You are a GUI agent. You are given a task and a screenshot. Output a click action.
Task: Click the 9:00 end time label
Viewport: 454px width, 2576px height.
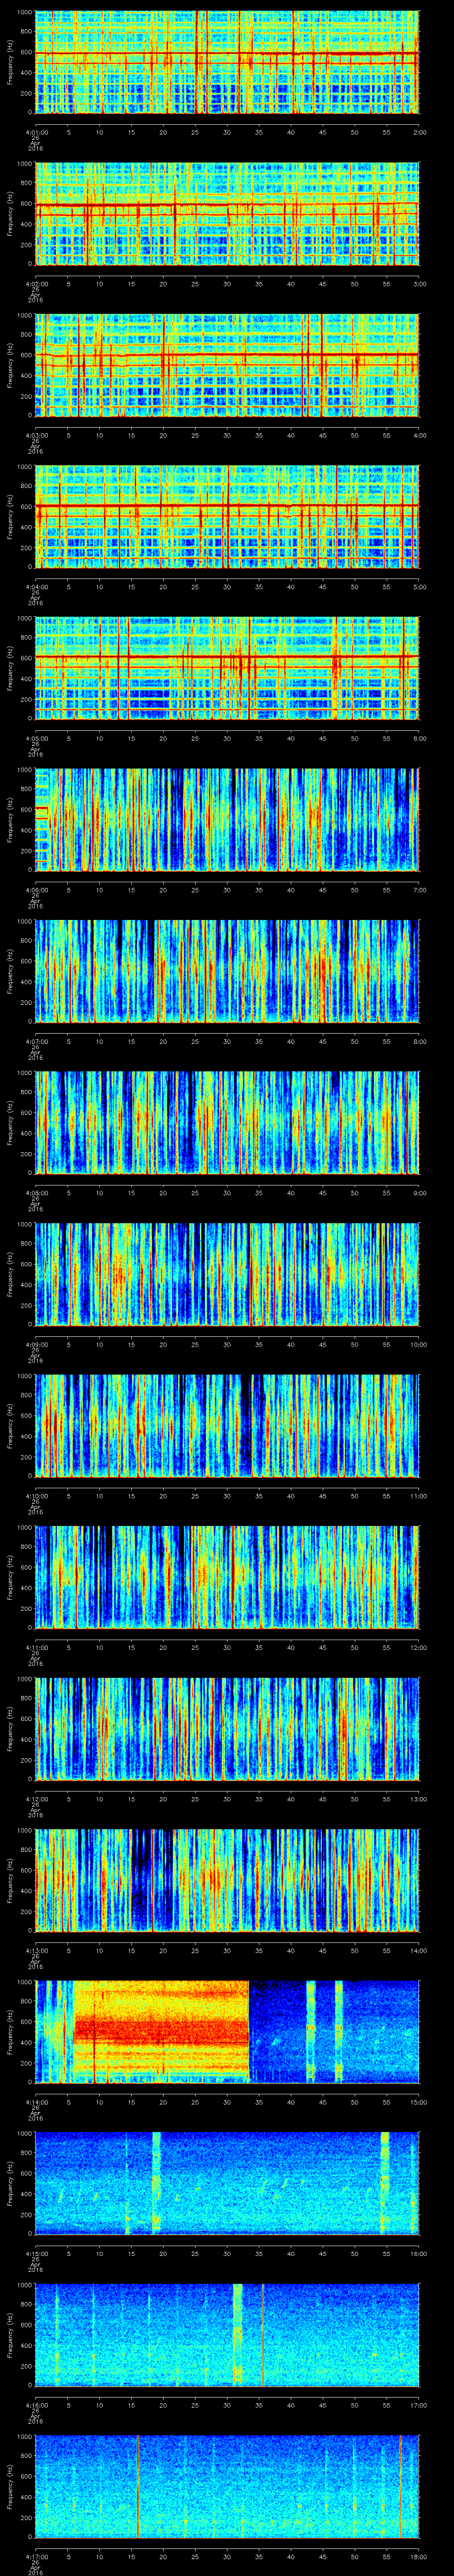pos(419,1192)
